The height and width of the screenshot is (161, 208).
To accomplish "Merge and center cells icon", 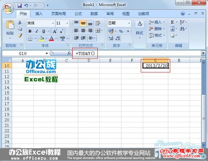I will [x=98, y=30].
